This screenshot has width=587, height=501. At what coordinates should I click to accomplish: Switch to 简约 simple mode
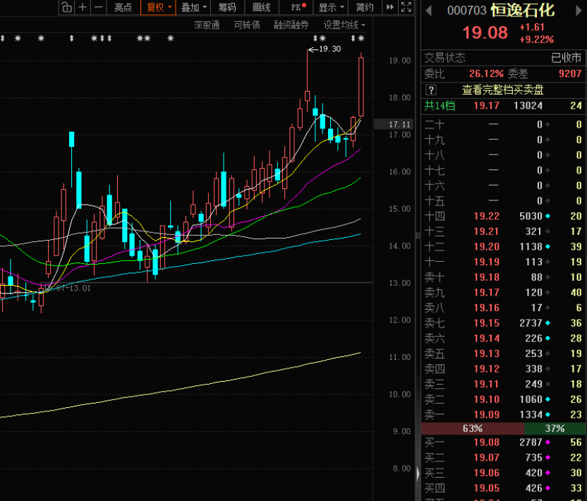click(365, 7)
